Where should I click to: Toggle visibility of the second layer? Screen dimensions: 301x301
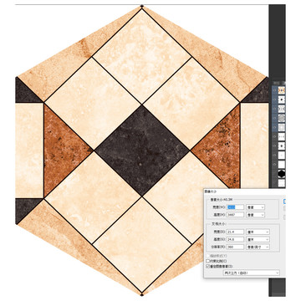pos(274,99)
